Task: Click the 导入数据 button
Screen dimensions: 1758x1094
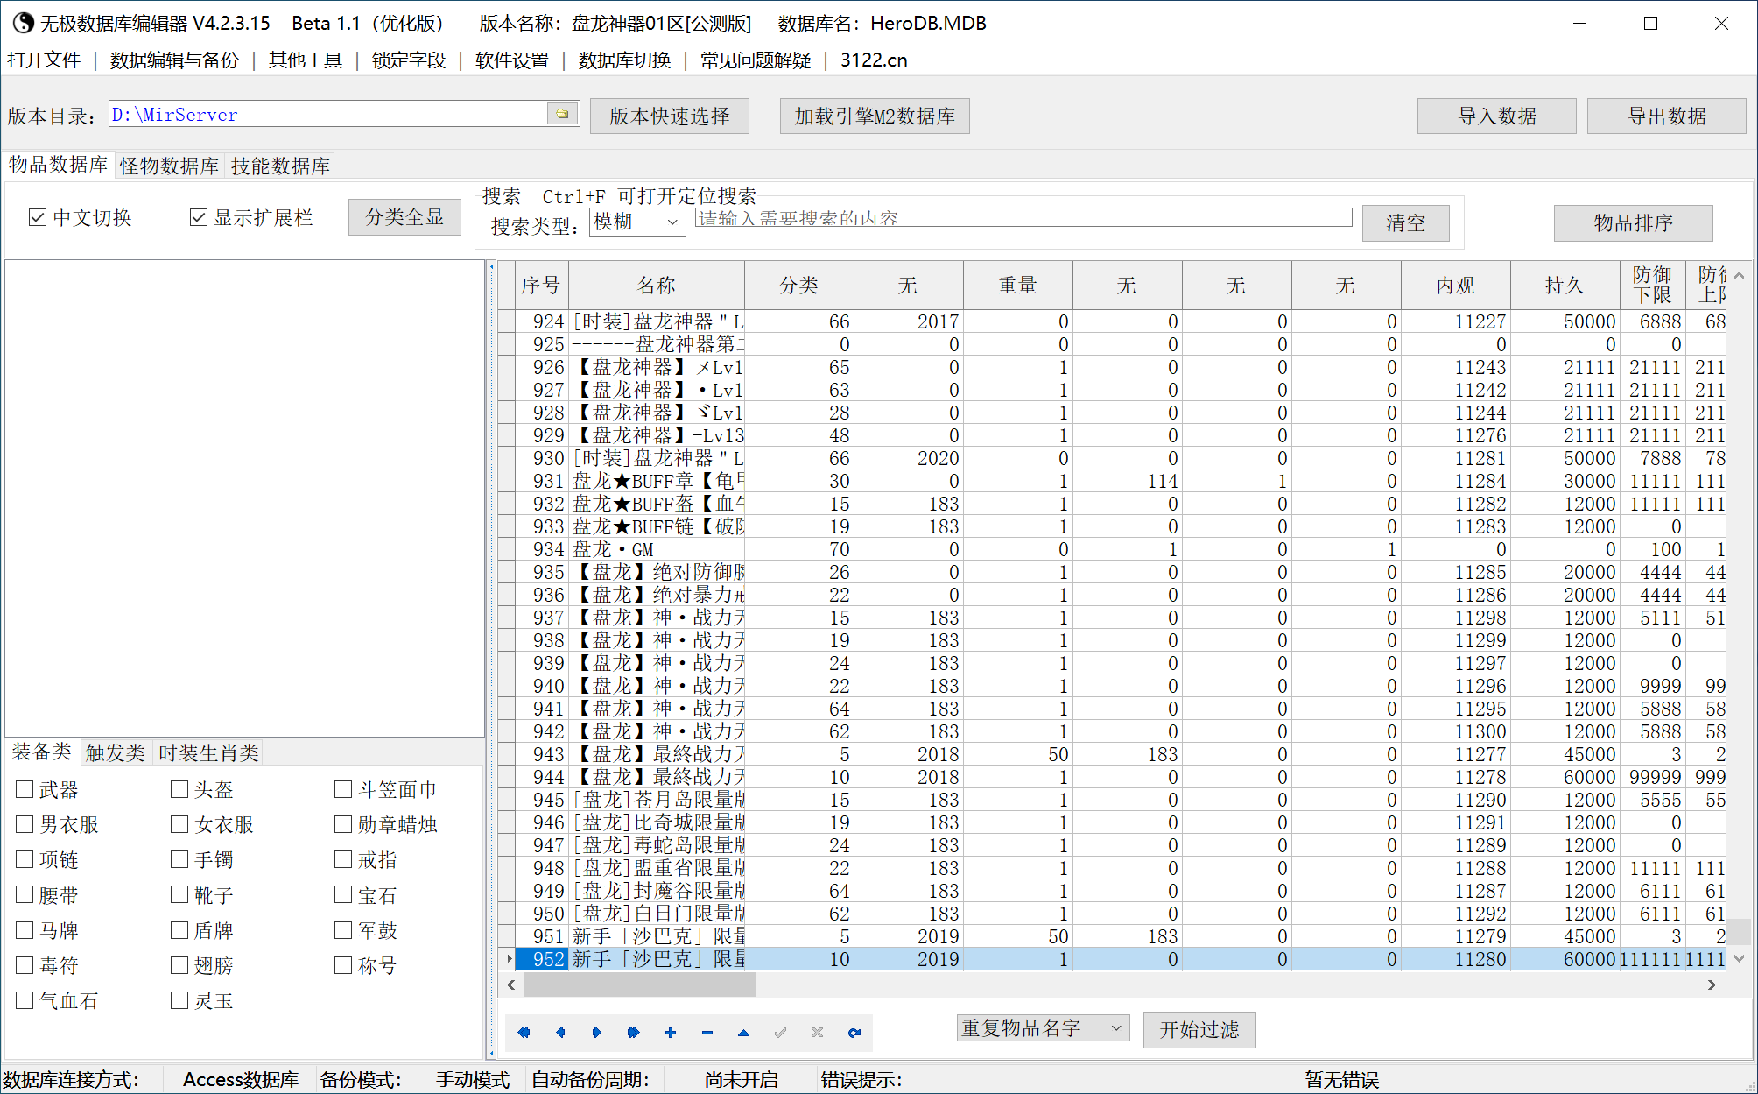Action: [x=1496, y=116]
